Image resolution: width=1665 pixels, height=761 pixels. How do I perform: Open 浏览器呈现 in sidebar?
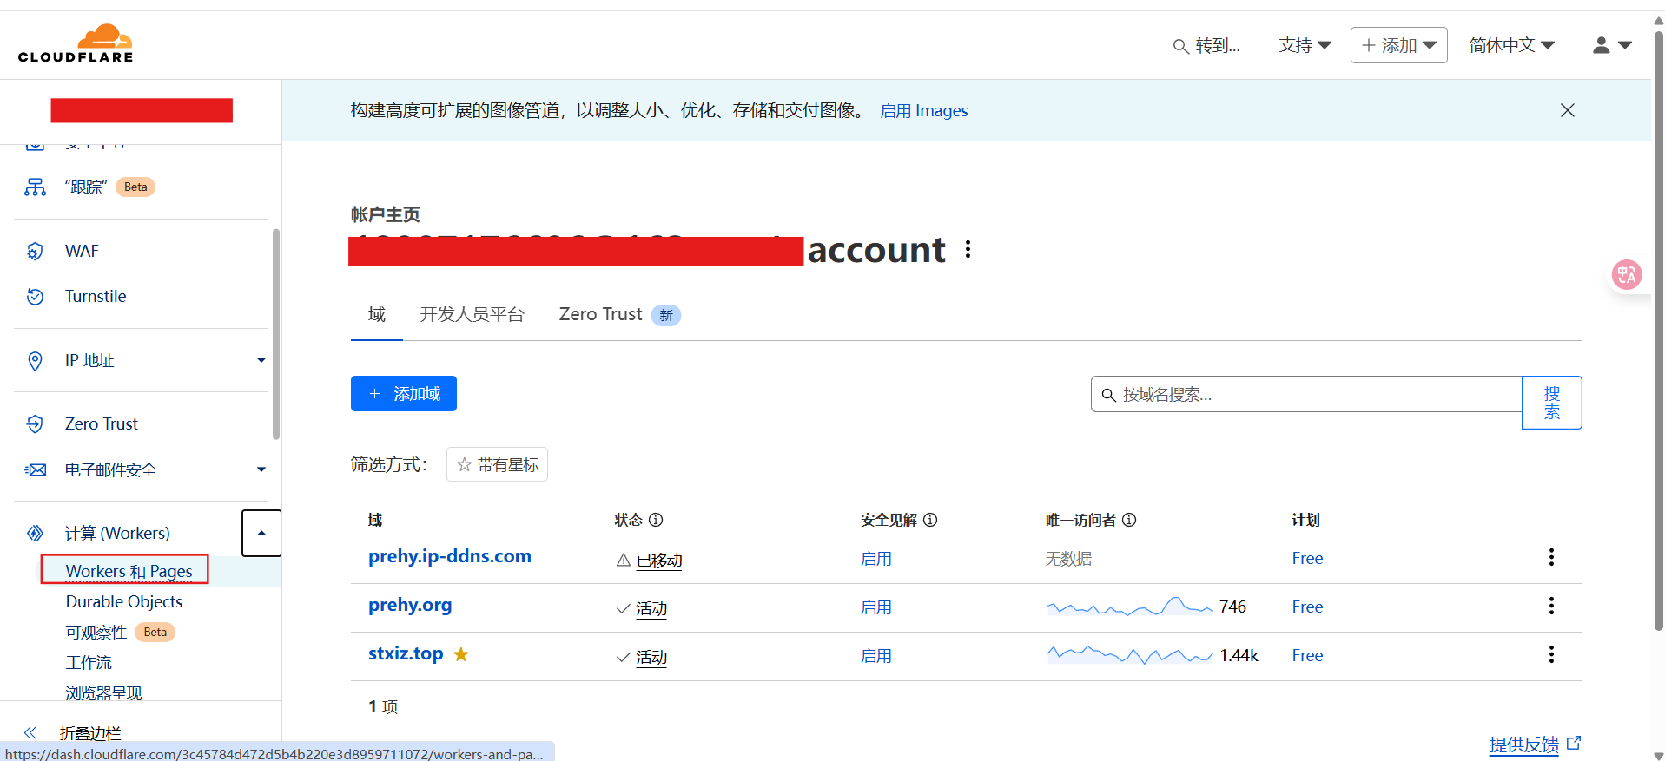pyautogui.click(x=103, y=692)
